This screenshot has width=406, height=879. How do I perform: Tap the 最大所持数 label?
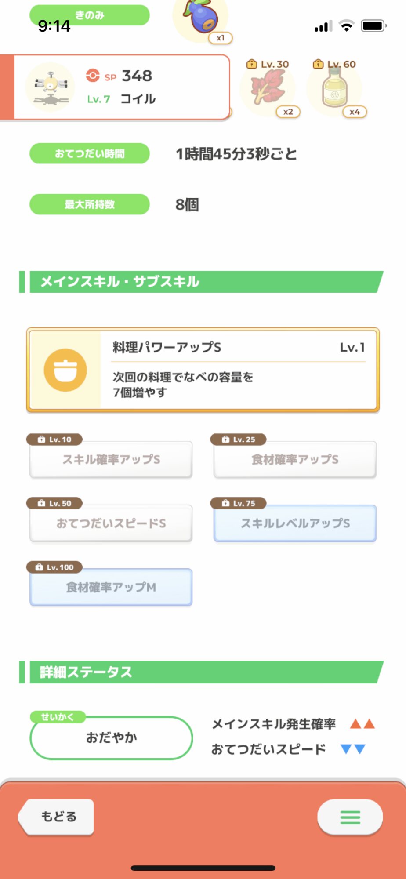click(90, 204)
